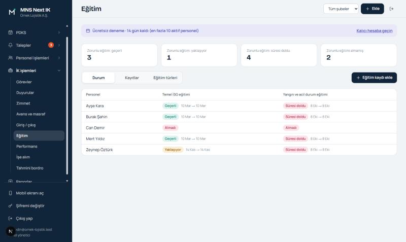Screen dimensions: 406x242
Task: Click the red notification badge on Talepler
Action: [51, 45]
